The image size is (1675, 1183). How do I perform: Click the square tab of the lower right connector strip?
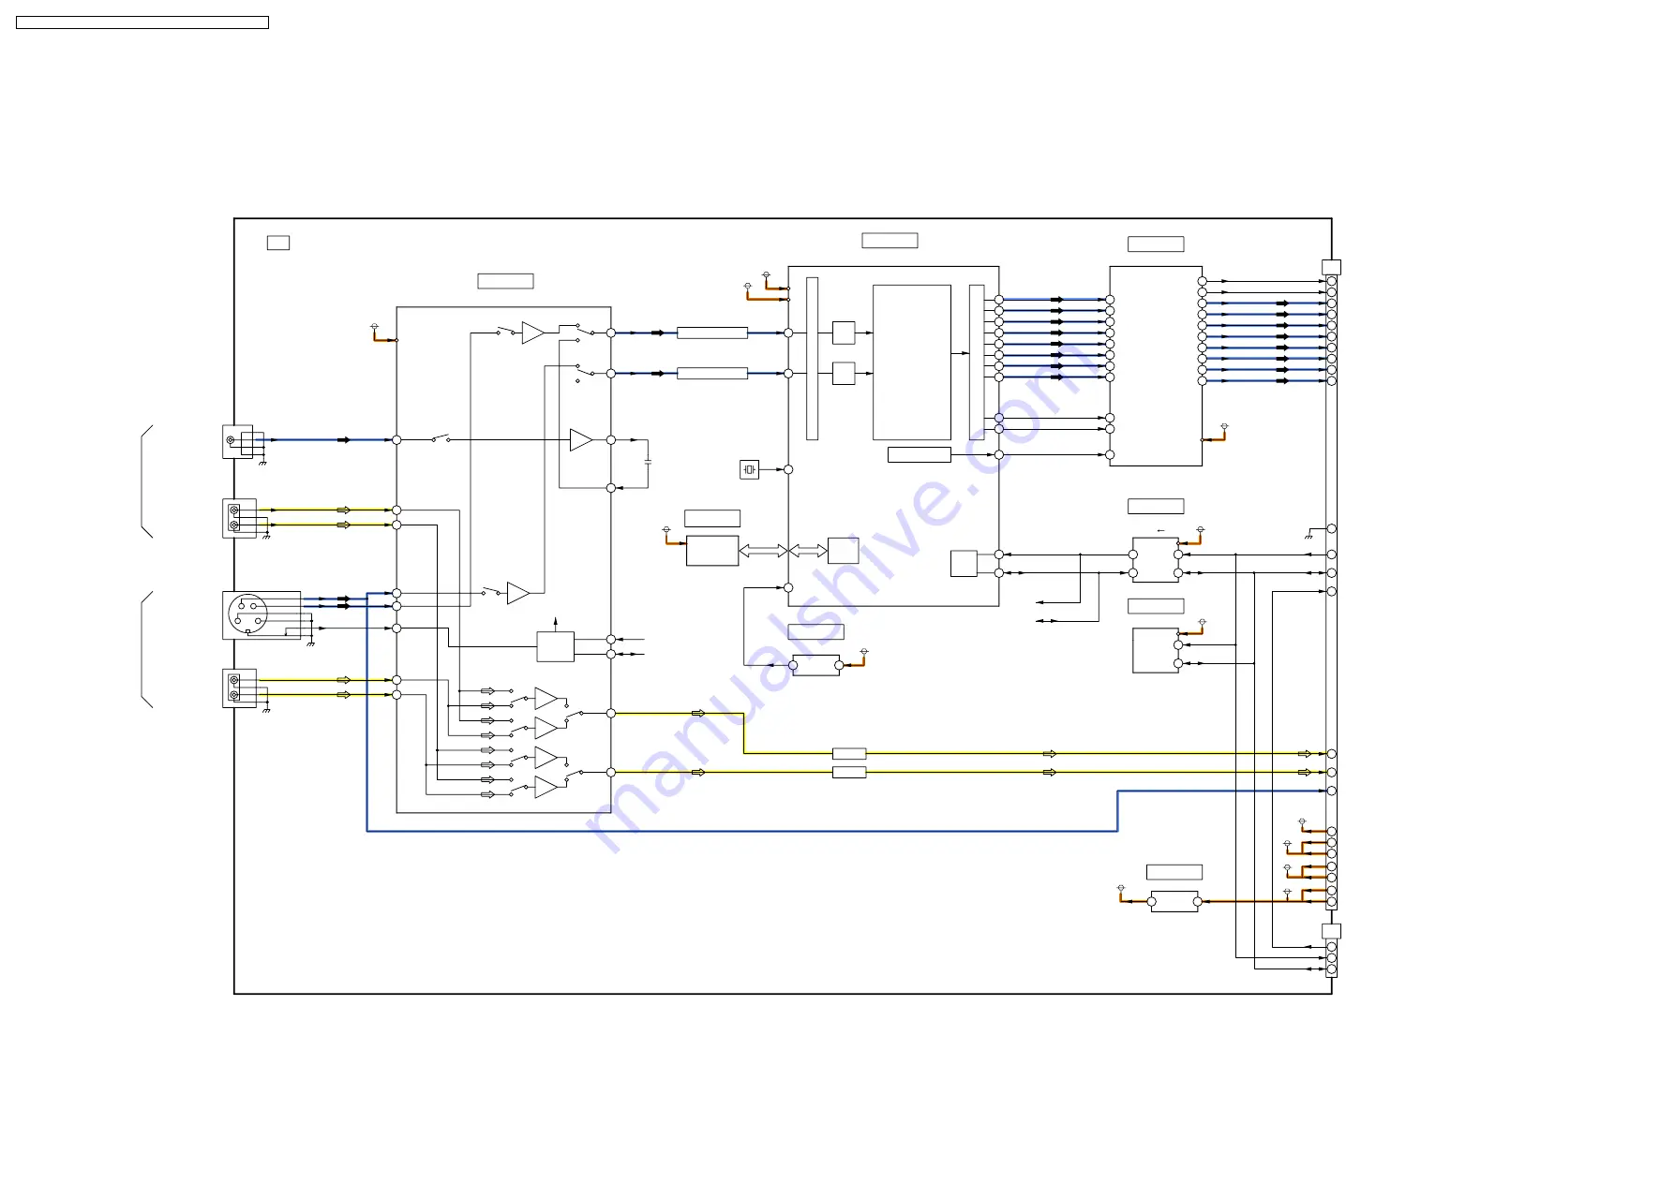click(x=1331, y=931)
